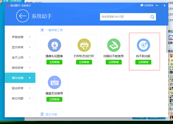Click 立即修复 under 键盘无法使用
173x124 pixels.
click(x=54, y=99)
